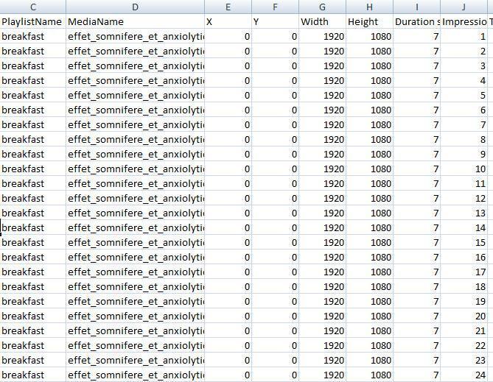Select X value in row with impression 3
This screenshot has height=382, width=493.
pos(228,66)
